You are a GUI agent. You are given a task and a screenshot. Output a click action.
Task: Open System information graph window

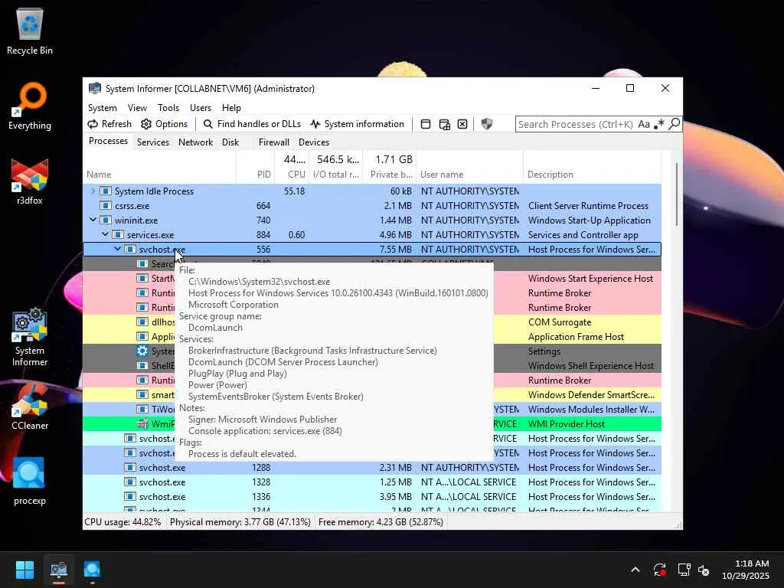357,124
